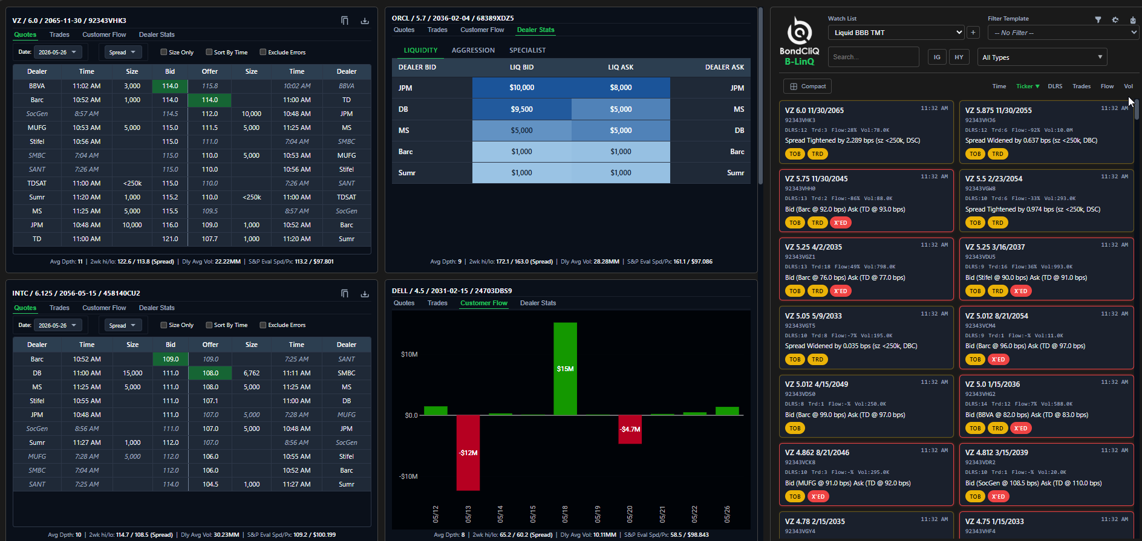1142x541 pixels.
Task: Click X'ED badge on VZ 5.75 11/30/2045 card
Action: click(840, 222)
